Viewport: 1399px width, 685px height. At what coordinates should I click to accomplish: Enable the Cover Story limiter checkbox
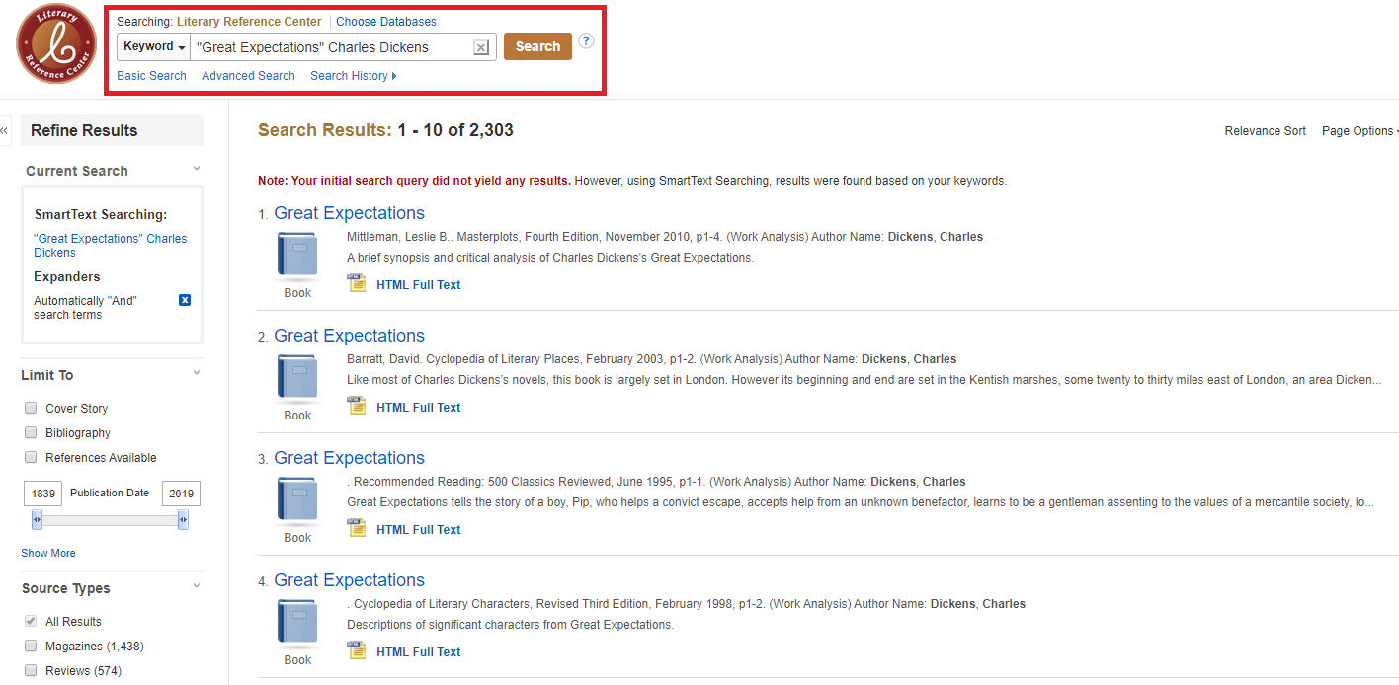click(31, 408)
